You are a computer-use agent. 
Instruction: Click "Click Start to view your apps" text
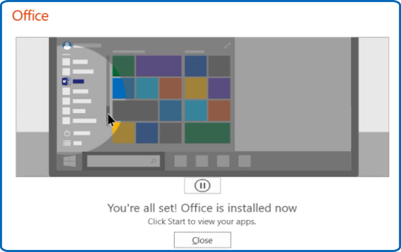click(x=202, y=222)
